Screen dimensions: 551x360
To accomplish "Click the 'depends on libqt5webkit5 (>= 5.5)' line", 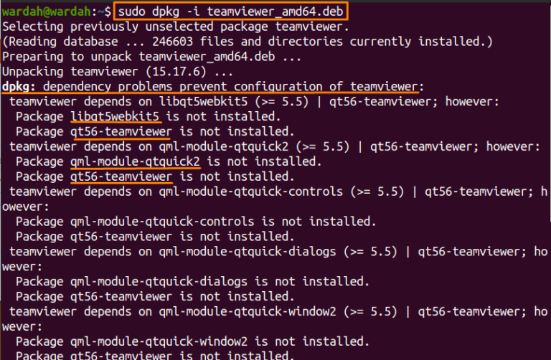I will point(254,102).
